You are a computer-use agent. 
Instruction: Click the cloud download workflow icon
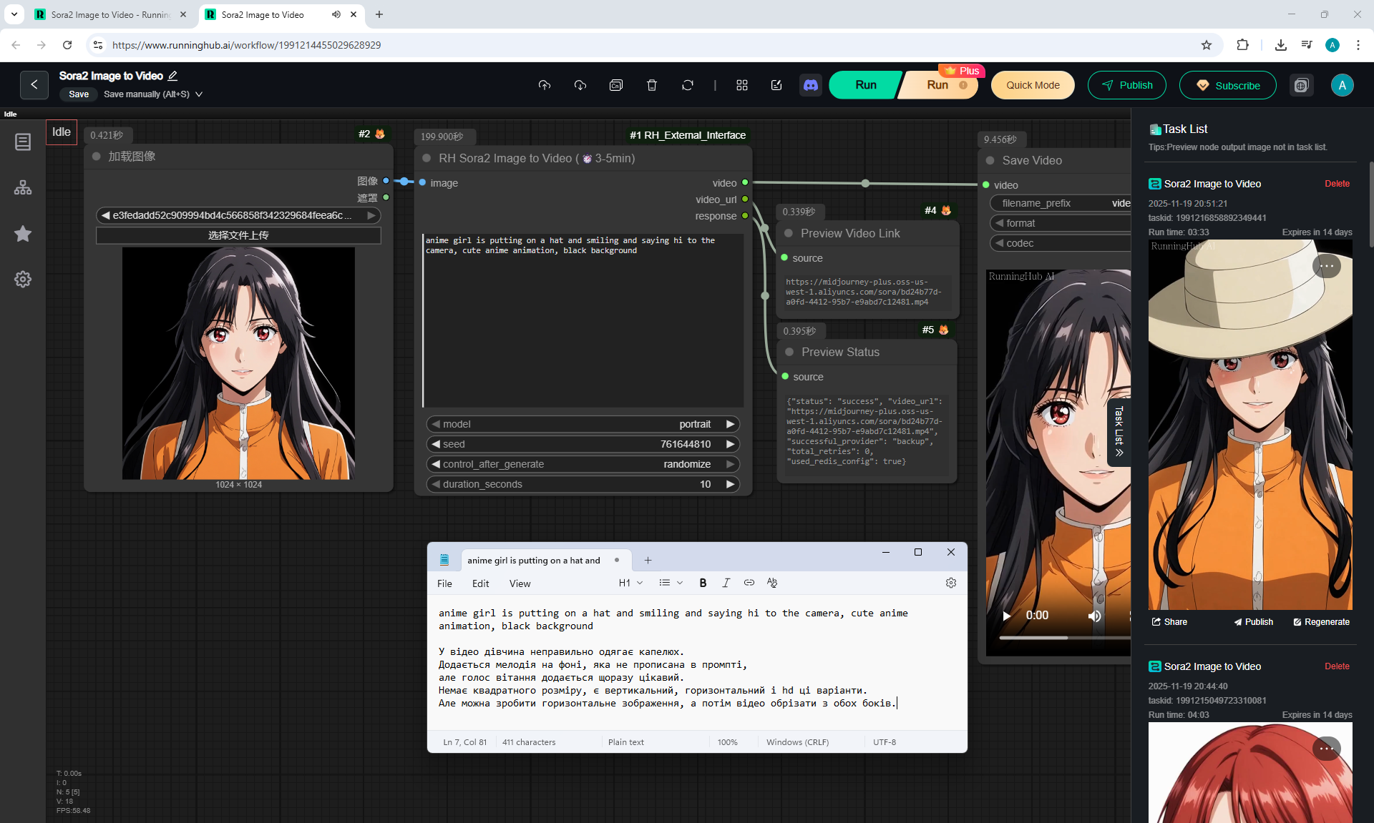pos(580,85)
